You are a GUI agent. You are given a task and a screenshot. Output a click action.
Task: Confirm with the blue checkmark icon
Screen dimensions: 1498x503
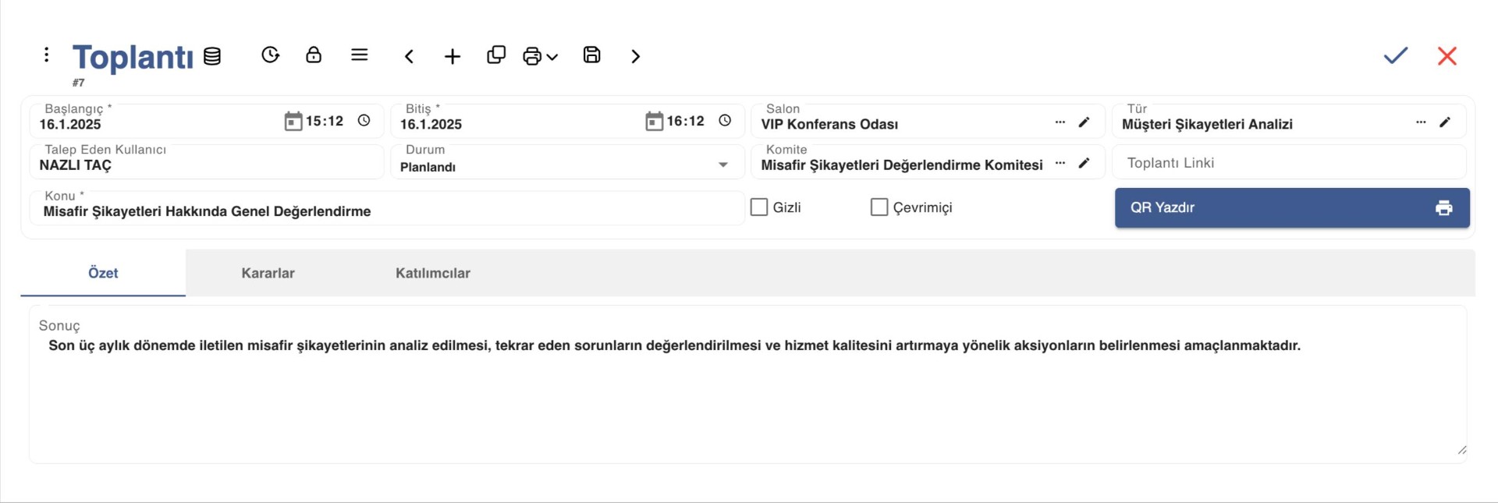(x=1396, y=55)
